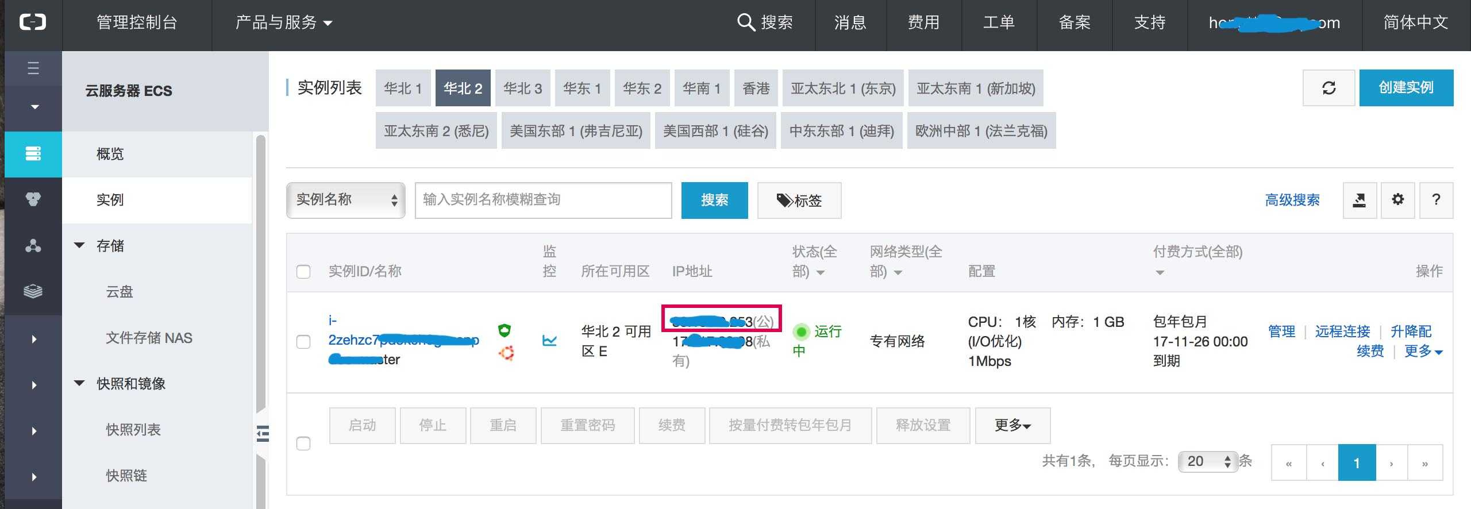1471x509 pixels.
Task: Select 亚太东北 1 (东京) region tab
Action: (x=843, y=88)
